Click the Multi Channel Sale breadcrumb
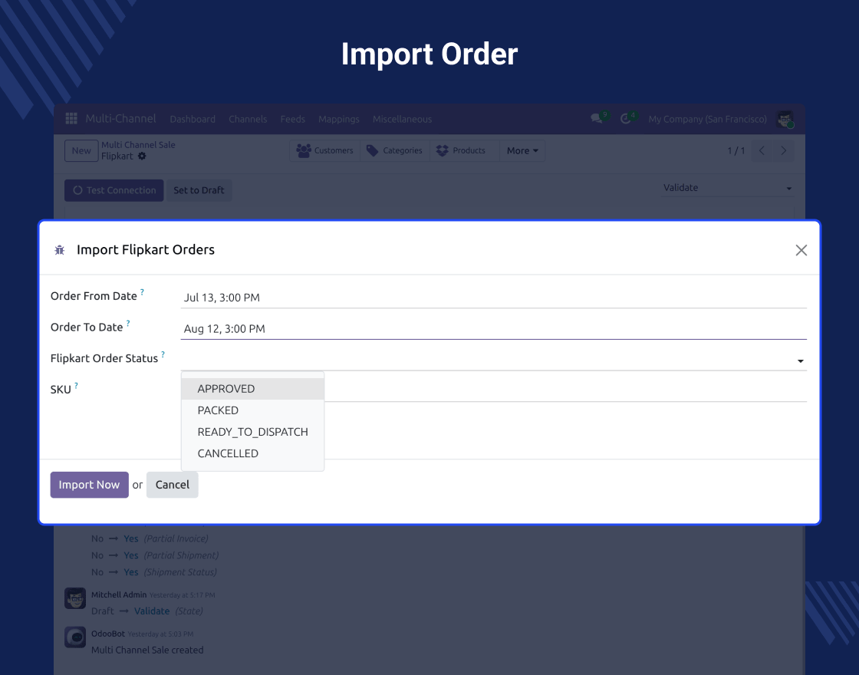 (138, 145)
